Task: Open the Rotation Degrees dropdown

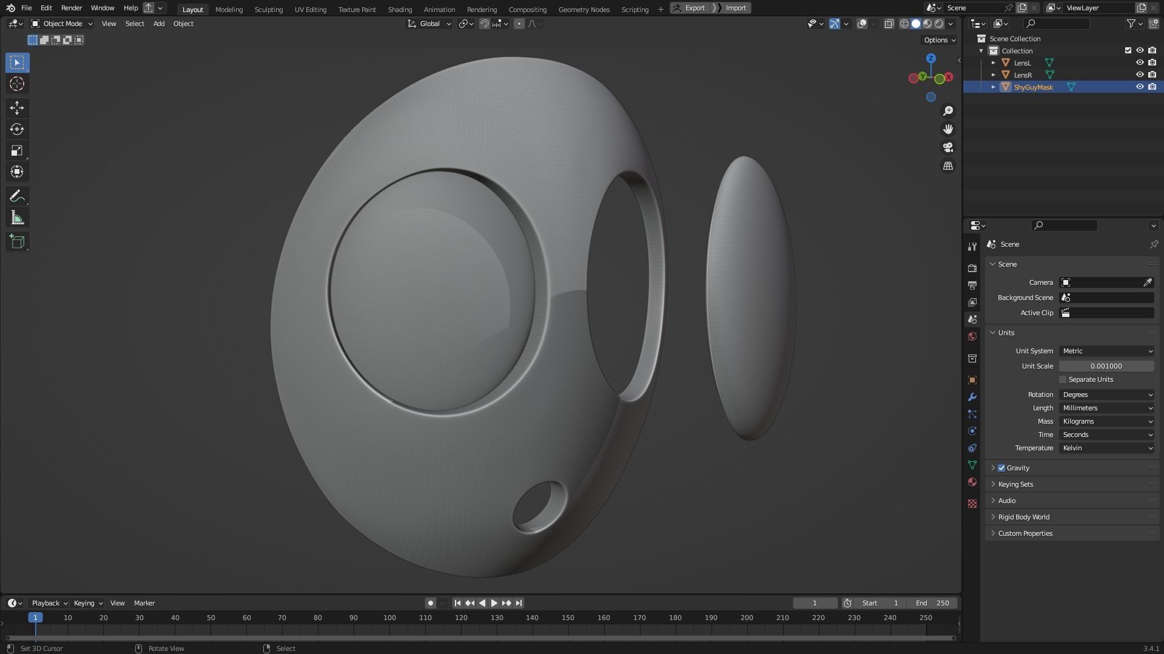Action: [1106, 395]
